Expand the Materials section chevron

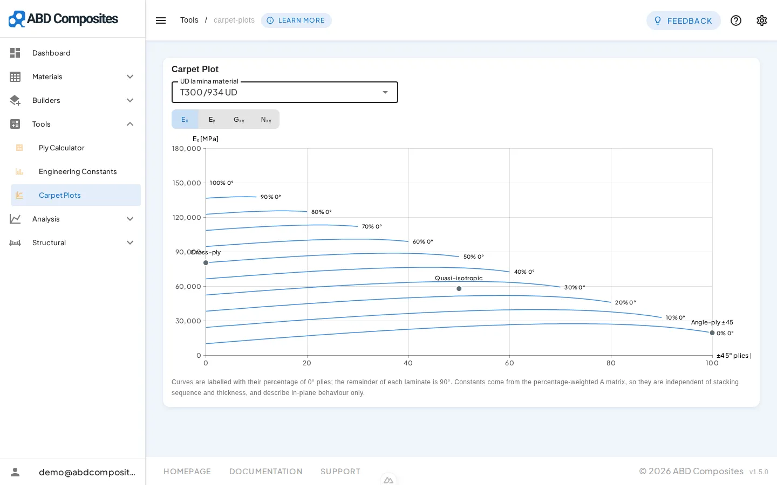coord(130,77)
